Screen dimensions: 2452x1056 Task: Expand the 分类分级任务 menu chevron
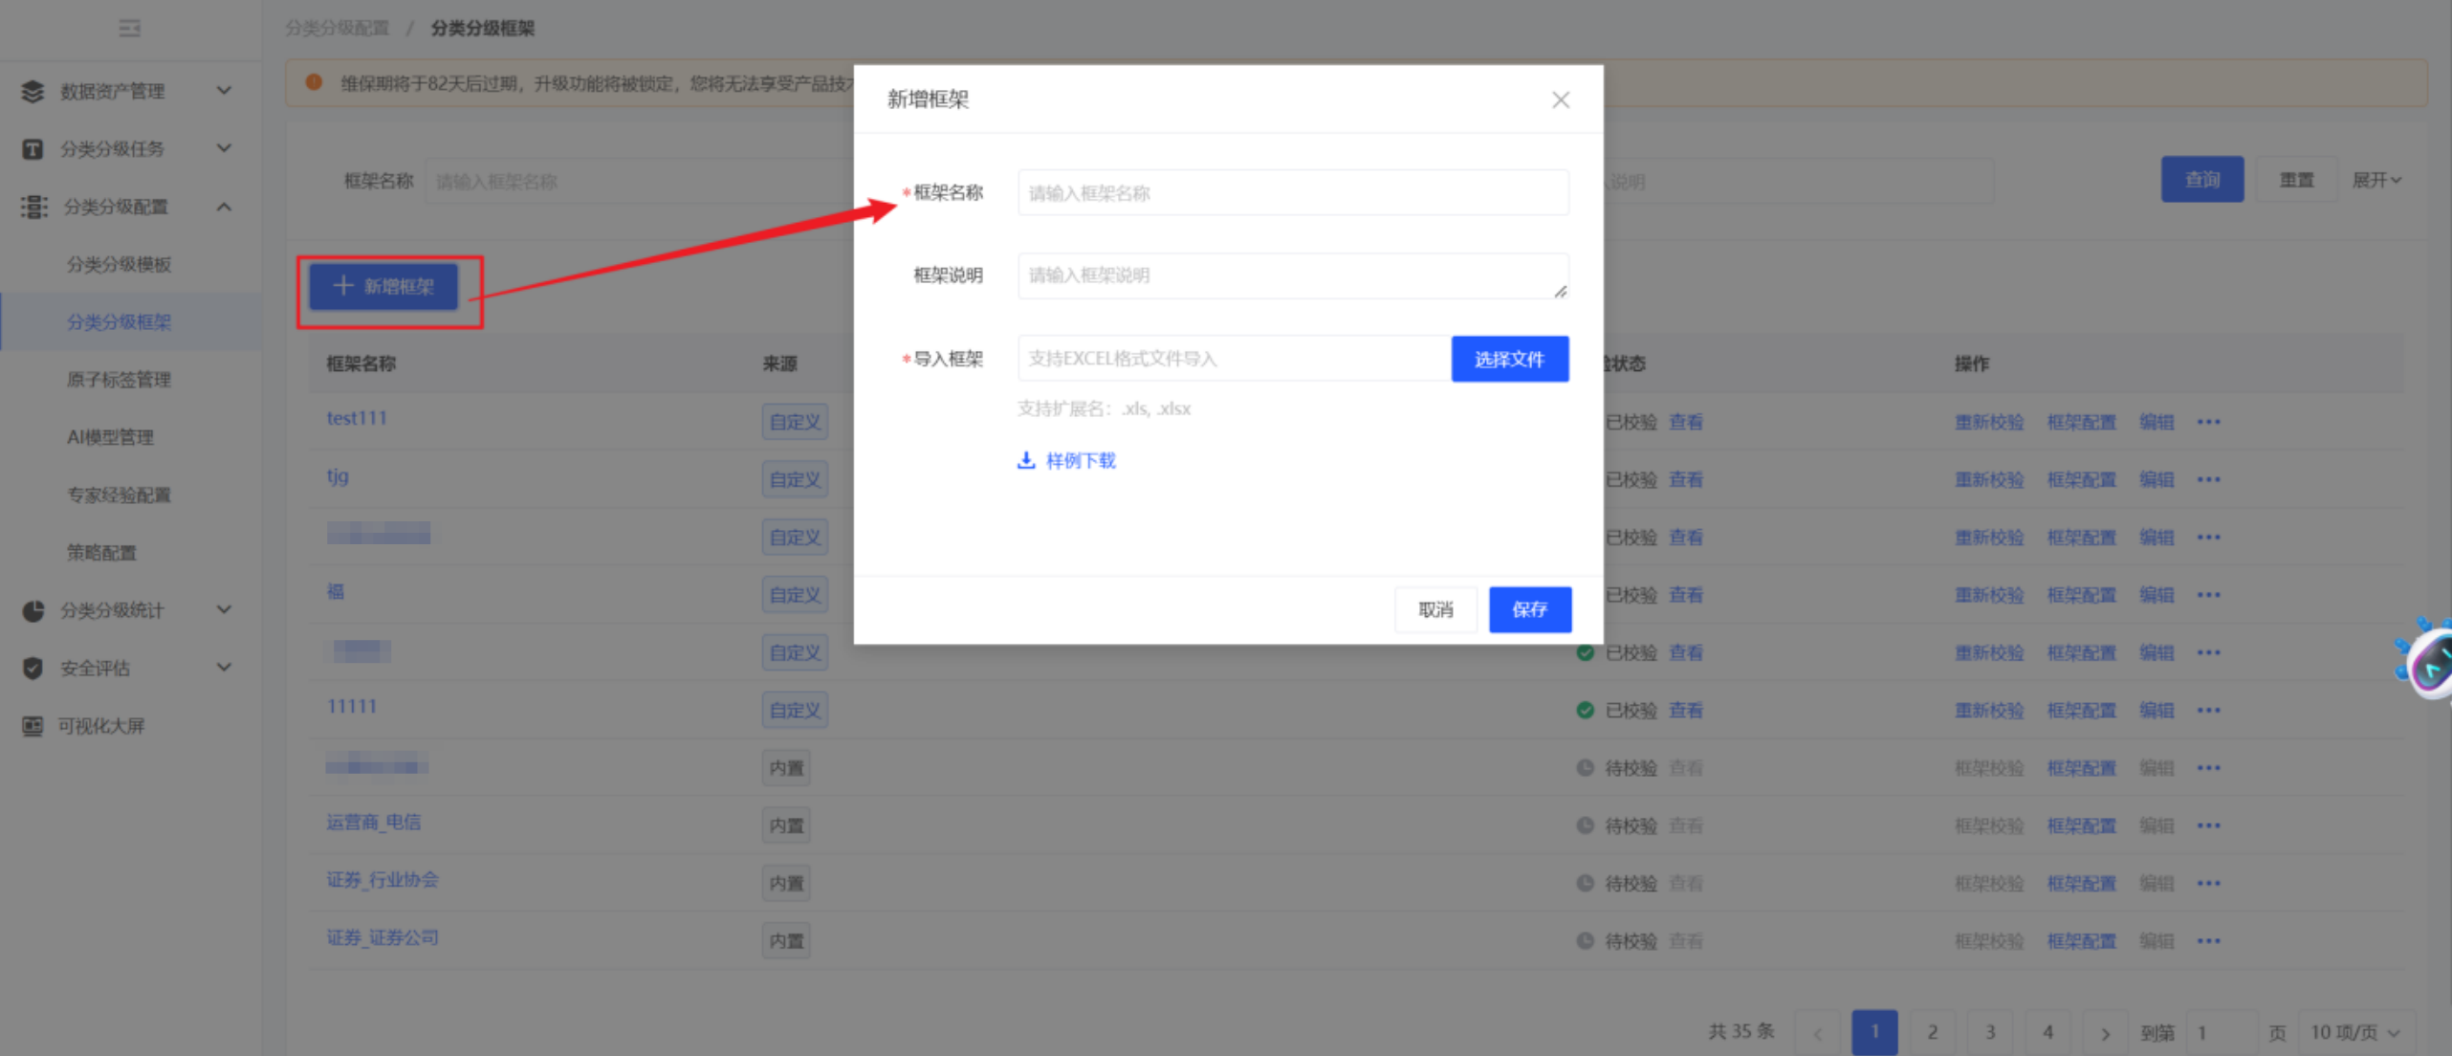(224, 148)
